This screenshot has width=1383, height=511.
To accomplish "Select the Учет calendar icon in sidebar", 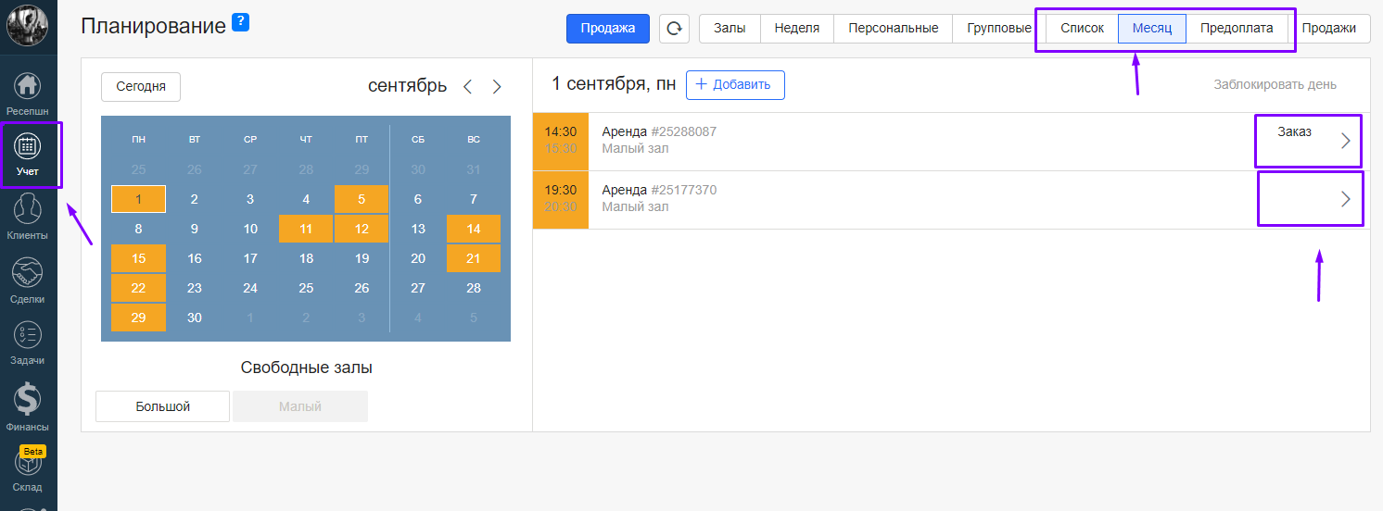I will pyautogui.click(x=28, y=146).
